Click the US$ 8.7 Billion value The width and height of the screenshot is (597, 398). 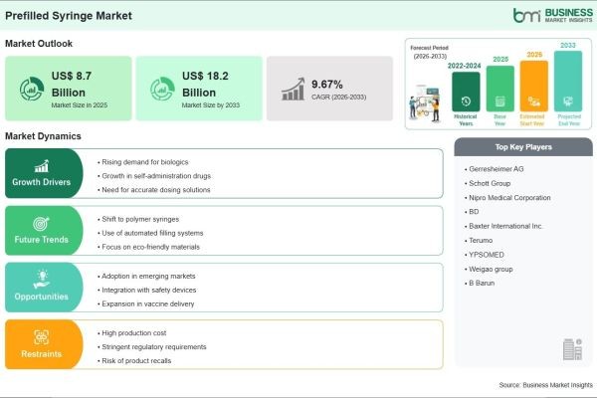click(72, 84)
